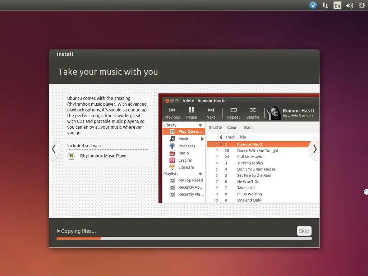Select the Music note icon

click(172, 139)
